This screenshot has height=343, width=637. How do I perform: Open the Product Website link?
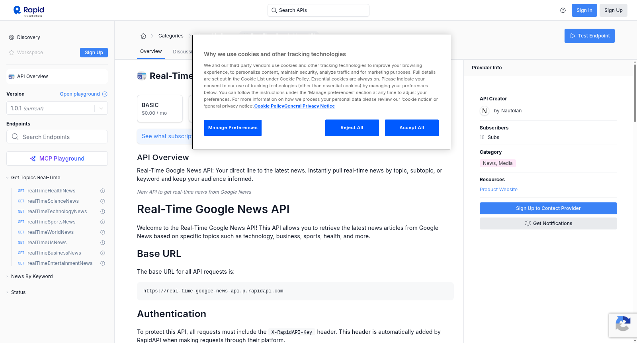pyautogui.click(x=498, y=190)
